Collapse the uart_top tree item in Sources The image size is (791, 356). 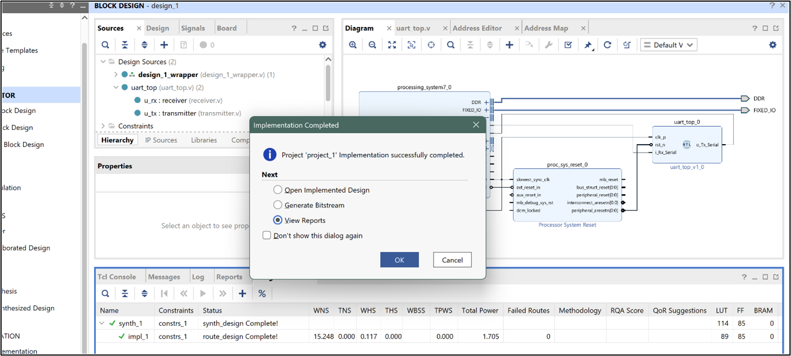pyautogui.click(x=117, y=87)
